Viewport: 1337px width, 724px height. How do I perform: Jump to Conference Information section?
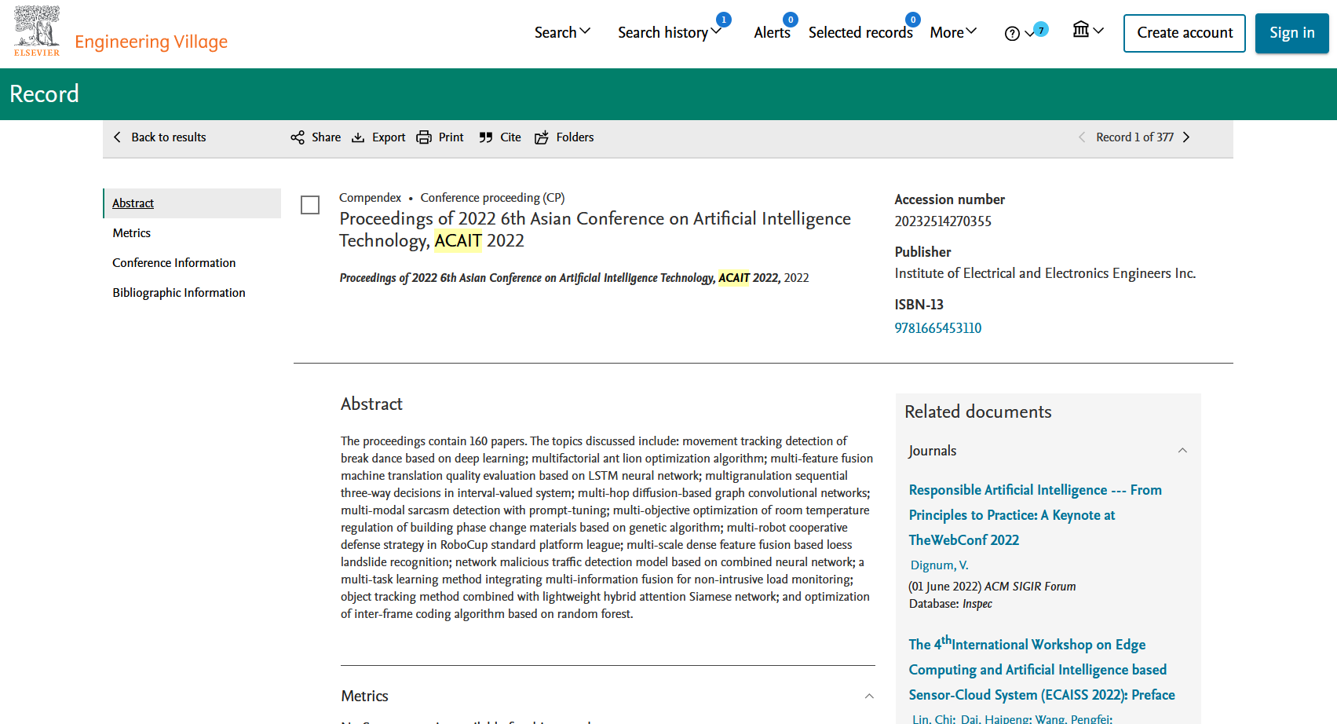[x=174, y=263]
